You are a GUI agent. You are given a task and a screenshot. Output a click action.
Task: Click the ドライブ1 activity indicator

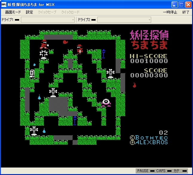pos(17,20)
